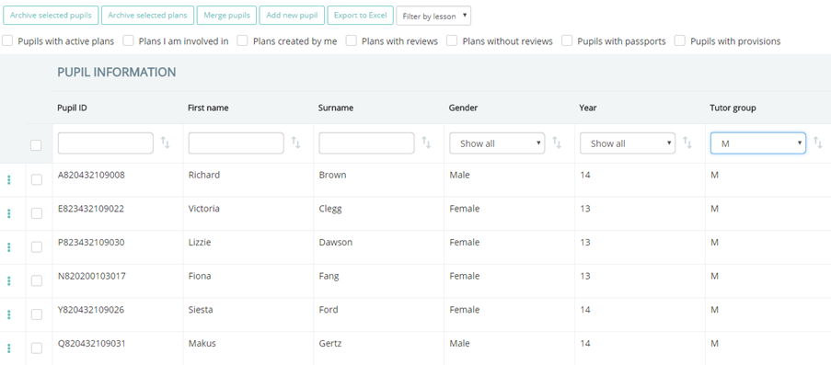Click Merge pupils button
This screenshot has width=831, height=365.
(226, 16)
